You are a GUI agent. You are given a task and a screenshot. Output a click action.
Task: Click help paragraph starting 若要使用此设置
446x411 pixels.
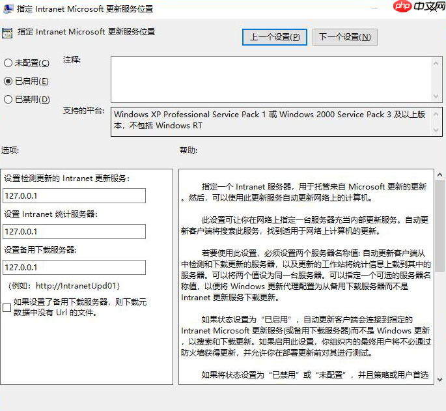coord(306,275)
